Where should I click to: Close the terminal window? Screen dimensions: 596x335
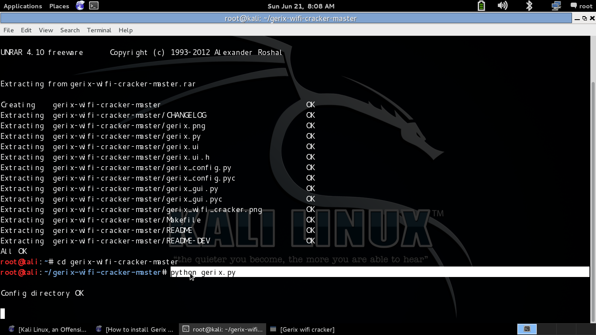[592, 18]
